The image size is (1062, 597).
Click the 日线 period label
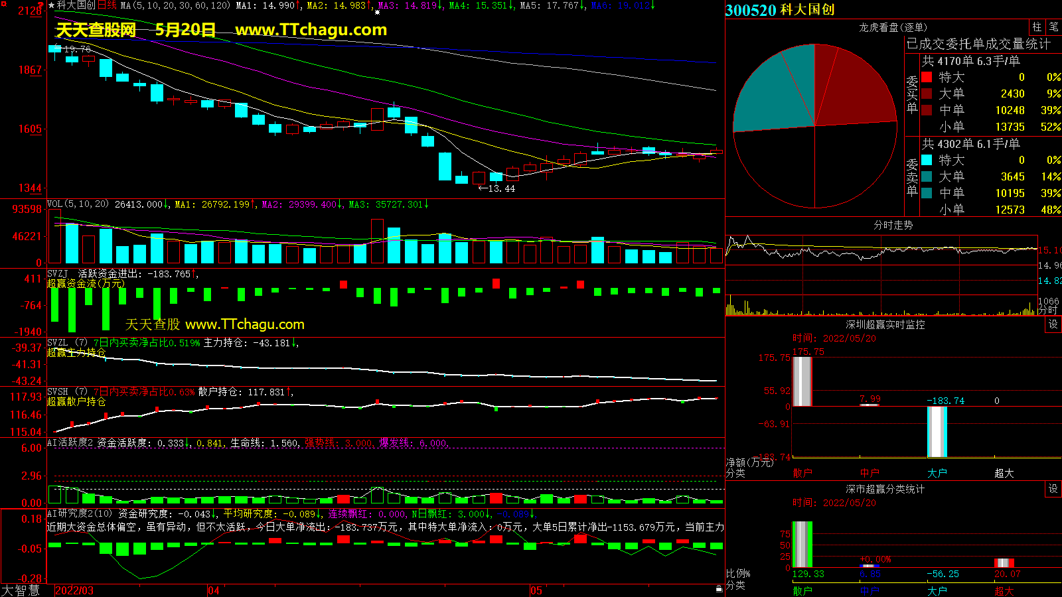point(107,5)
